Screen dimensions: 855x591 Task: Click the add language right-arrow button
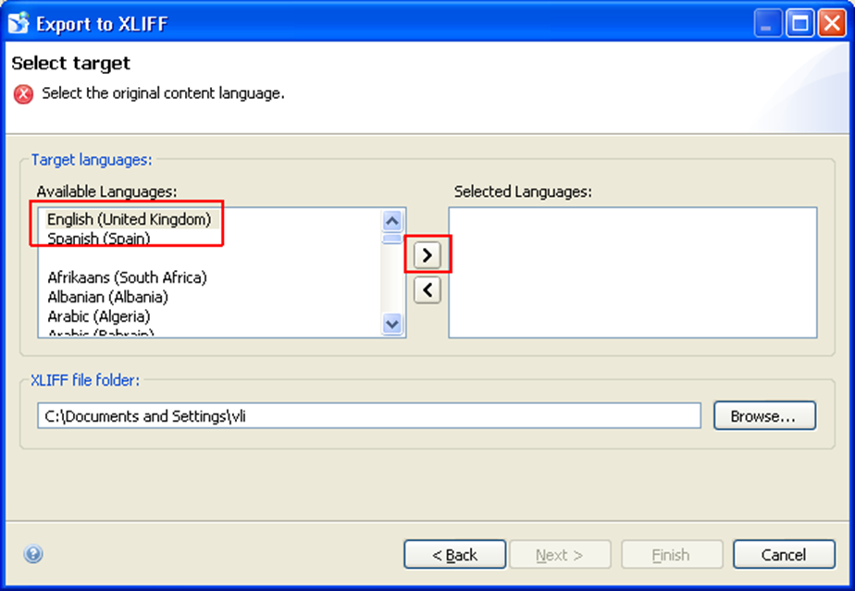(x=427, y=253)
